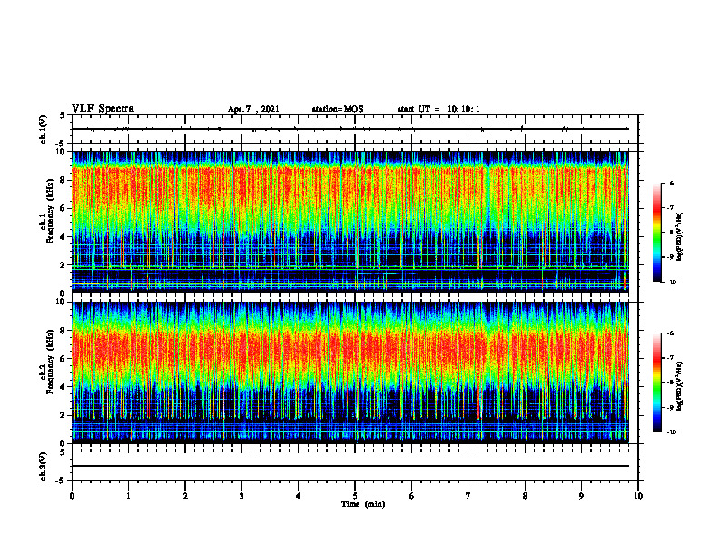Click the 'ch.3(V)' waveform axis label
Screen dimensions: 719x556
coord(44,466)
